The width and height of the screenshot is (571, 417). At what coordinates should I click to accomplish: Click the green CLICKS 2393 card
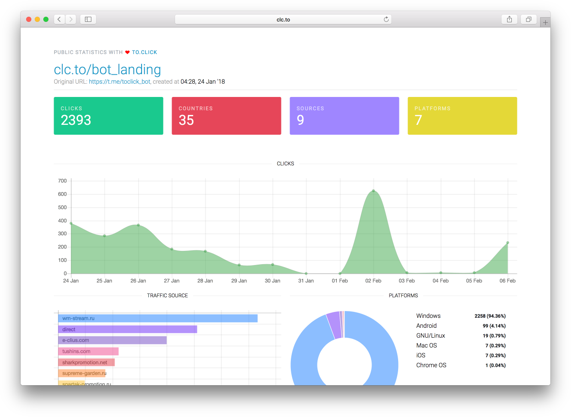click(x=109, y=116)
